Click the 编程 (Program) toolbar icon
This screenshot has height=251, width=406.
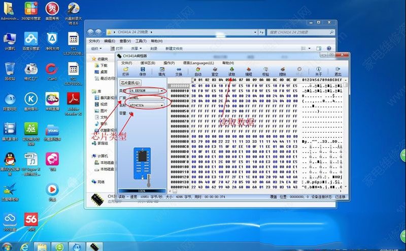[x=249, y=71]
